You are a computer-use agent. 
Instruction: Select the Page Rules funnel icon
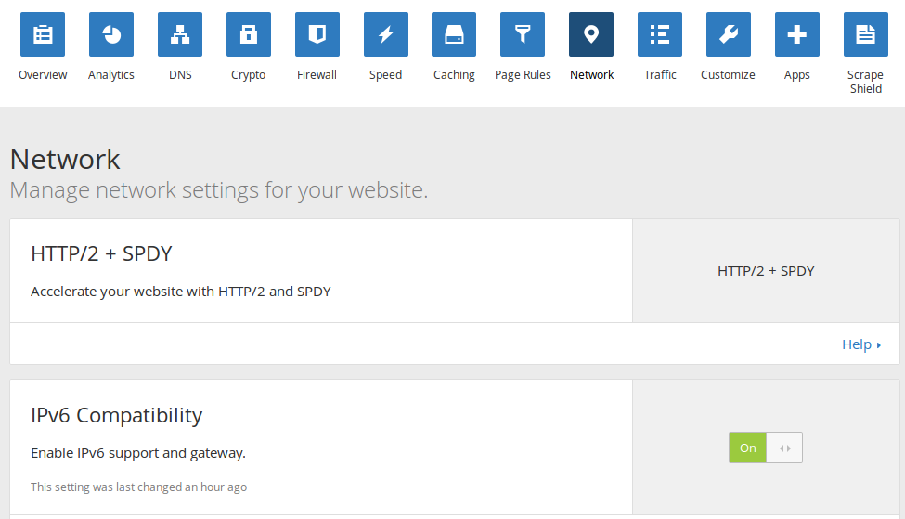point(523,35)
